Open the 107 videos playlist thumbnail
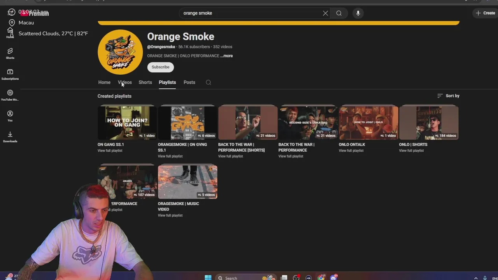The image size is (498, 280). pyautogui.click(x=127, y=182)
